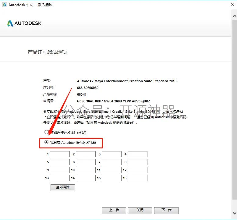Screen dimensions: 237x220
Task: Click the request code G3S6 36AE text
Action: coord(114,101)
